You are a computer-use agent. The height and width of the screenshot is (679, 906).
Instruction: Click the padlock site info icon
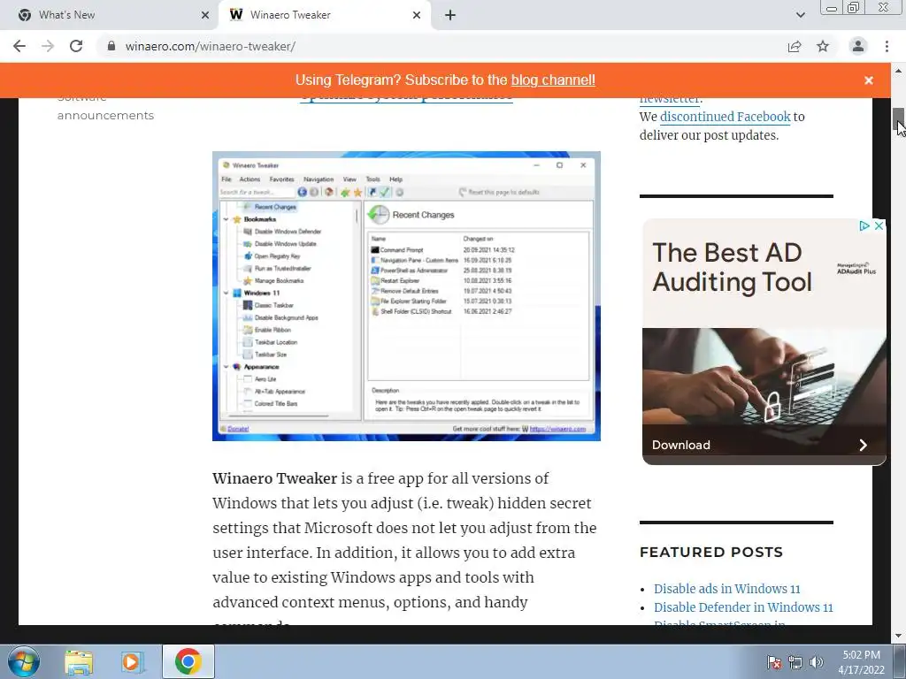coord(111,46)
